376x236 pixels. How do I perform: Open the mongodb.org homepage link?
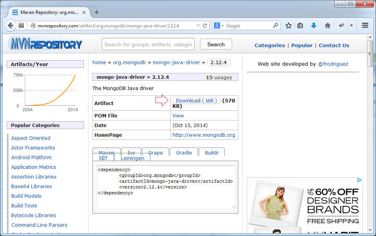pos(203,135)
